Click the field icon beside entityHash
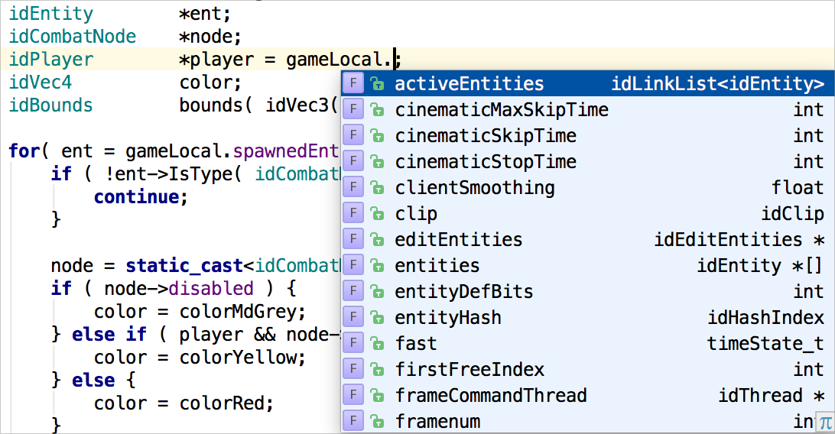835x434 pixels. click(353, 318)
